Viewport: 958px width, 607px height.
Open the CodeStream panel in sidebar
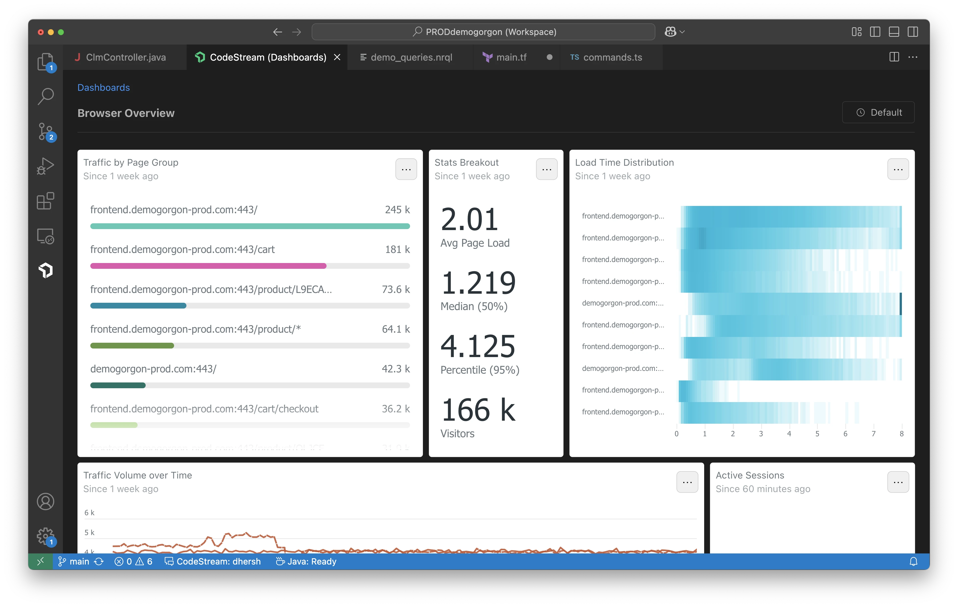tap(45, 271)
